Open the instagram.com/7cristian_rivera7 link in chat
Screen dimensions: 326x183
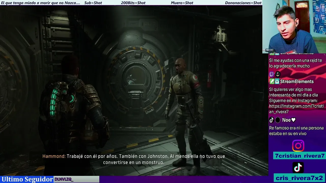[x=296, y=109]
